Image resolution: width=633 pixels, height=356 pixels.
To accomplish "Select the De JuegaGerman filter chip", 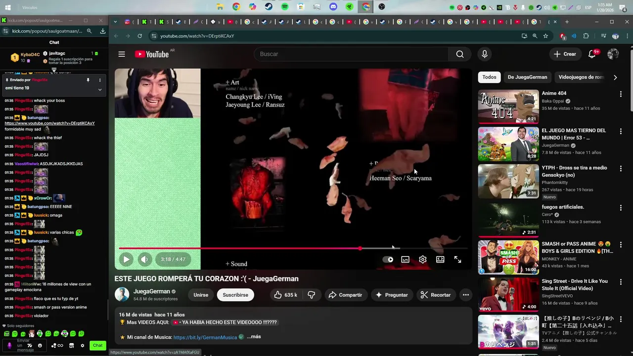I will 527,77.
